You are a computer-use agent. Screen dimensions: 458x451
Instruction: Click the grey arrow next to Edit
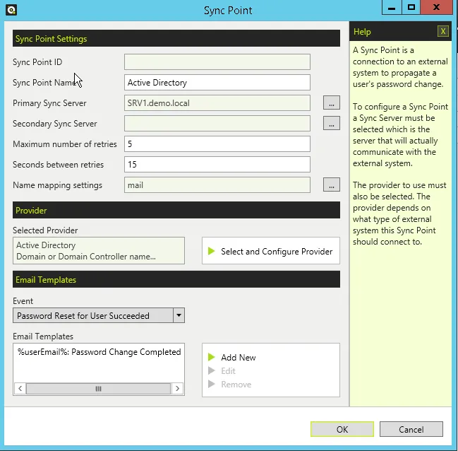pyautogui.click(x=211, y=370)
